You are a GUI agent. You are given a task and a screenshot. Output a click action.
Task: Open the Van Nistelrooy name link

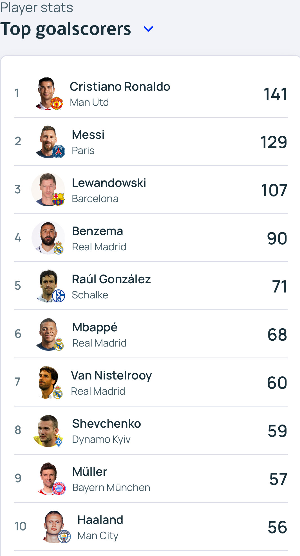tap(111, 376)
